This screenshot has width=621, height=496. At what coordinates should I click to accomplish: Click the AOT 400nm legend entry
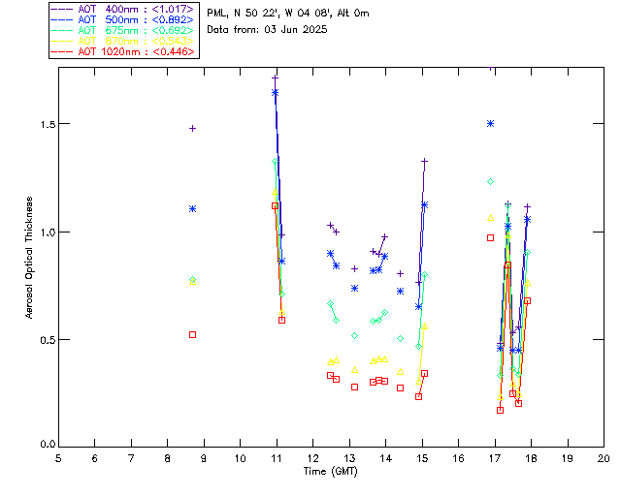point(123,9)
